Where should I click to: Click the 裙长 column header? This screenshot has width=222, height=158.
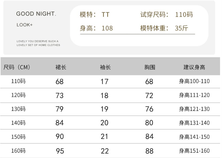(61, 67)
